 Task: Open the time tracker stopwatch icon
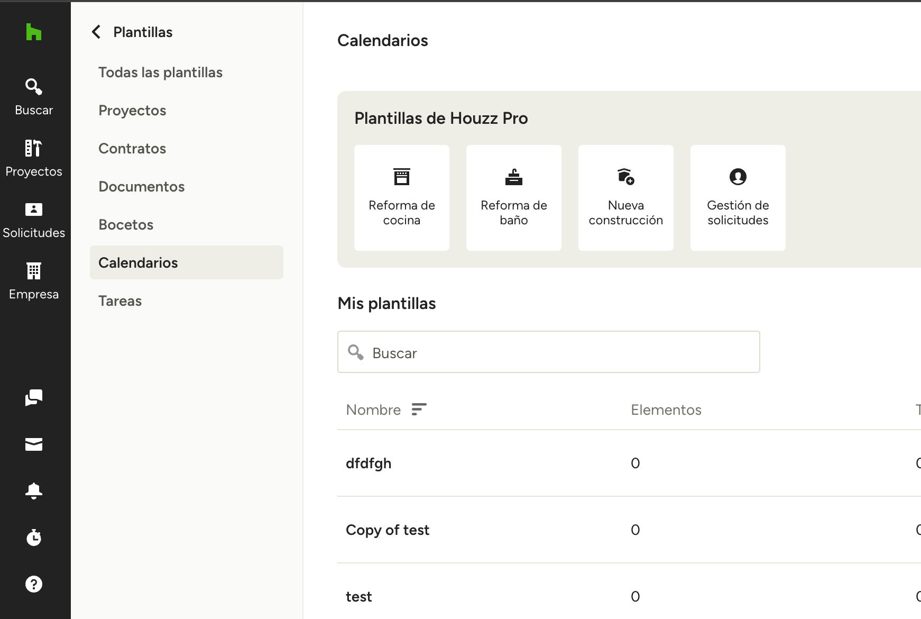click(x=34, y=538)
